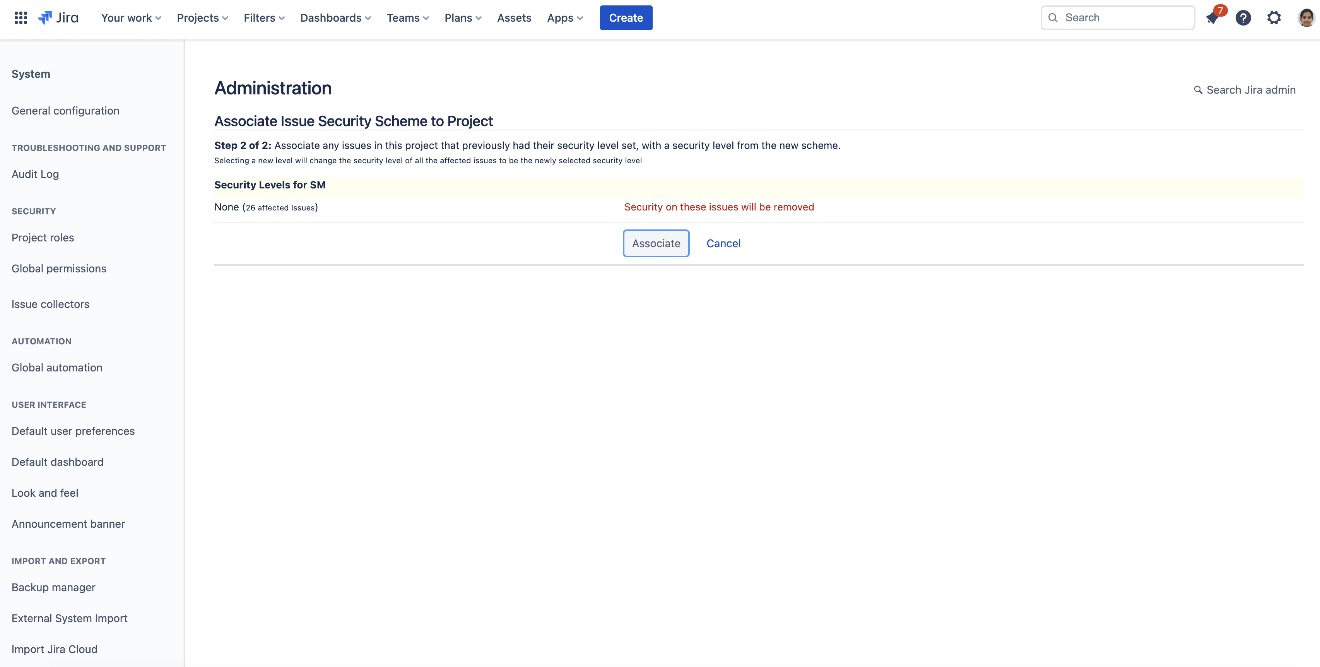Open the app switcher grid icon

[x=21, y=18]
